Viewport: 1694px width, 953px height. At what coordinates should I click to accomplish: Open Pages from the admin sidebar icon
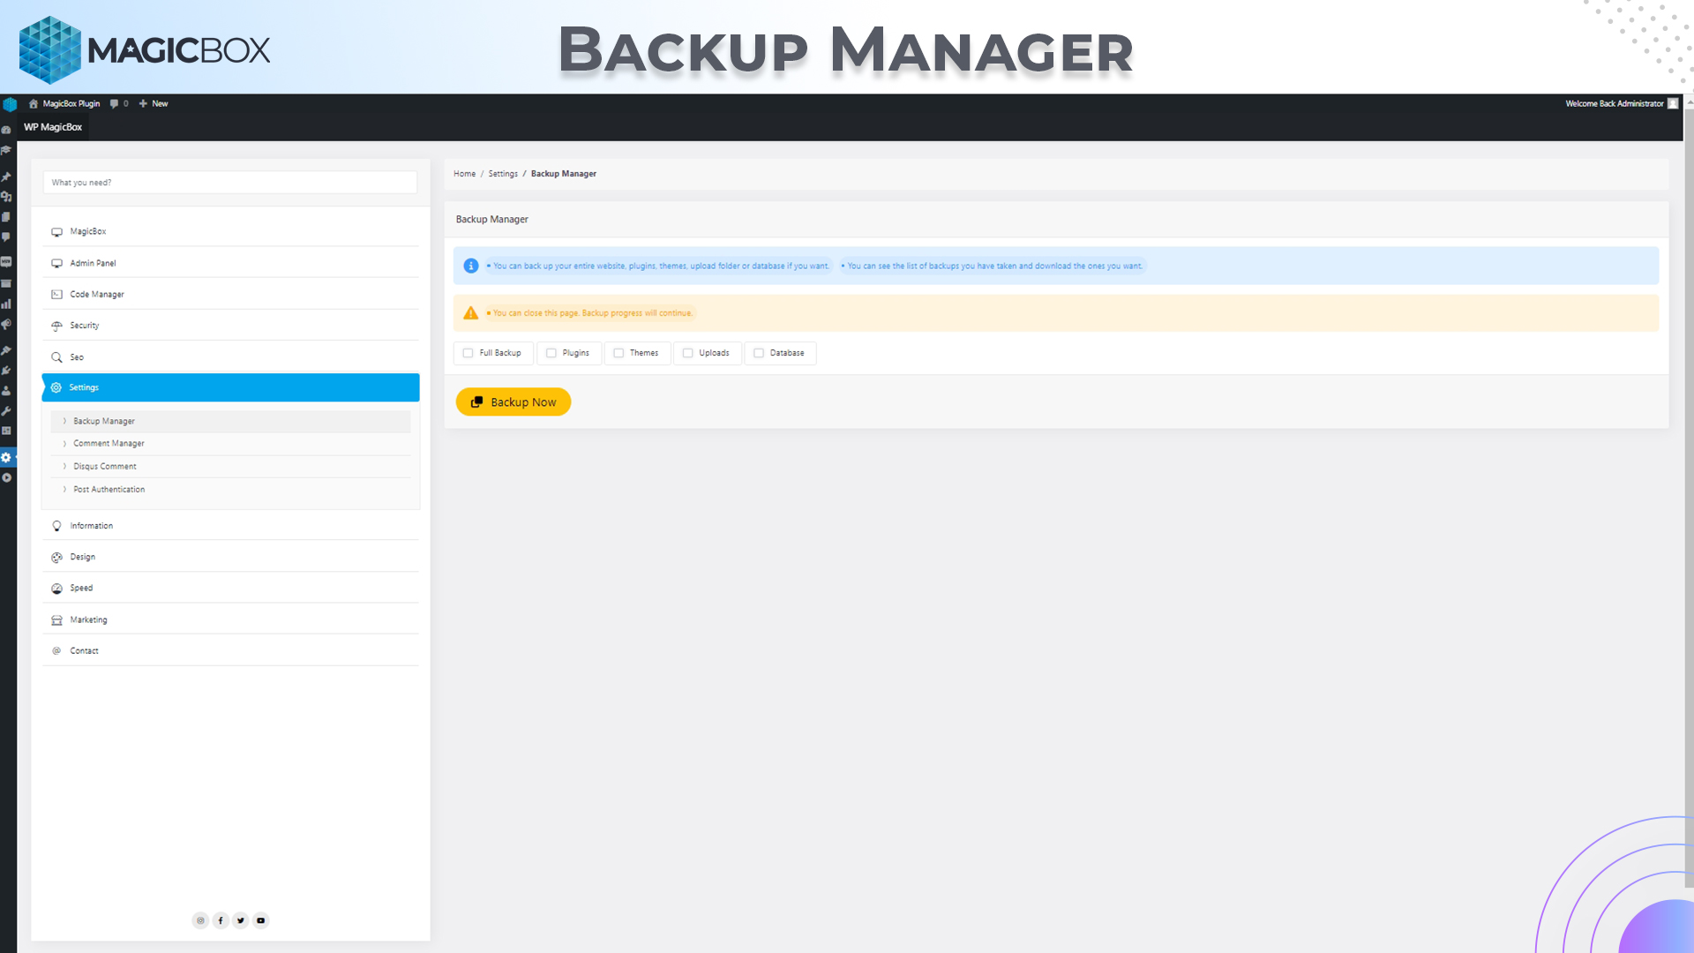coord(6,217)
